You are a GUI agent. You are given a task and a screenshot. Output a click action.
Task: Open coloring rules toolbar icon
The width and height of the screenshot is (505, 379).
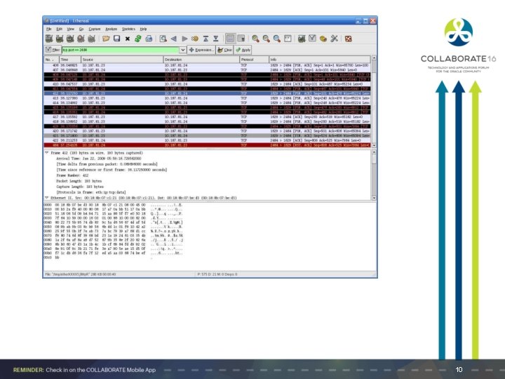323,39
